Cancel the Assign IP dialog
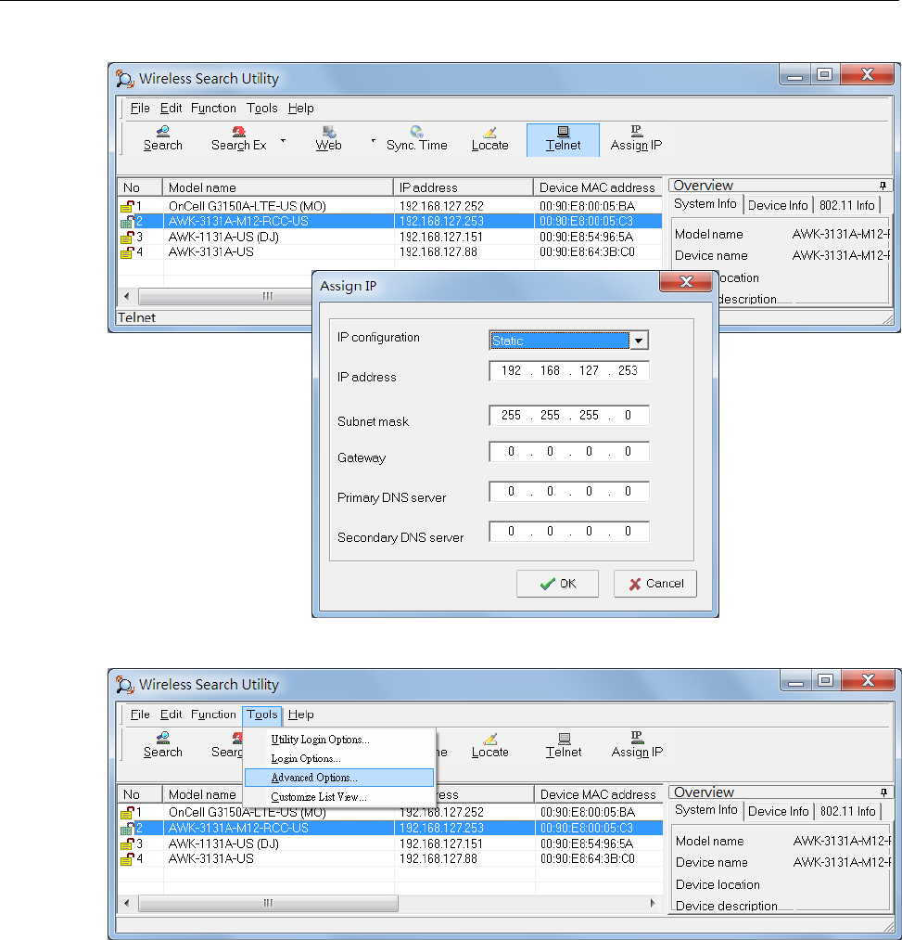902x940 pixels. pos(655,584)
